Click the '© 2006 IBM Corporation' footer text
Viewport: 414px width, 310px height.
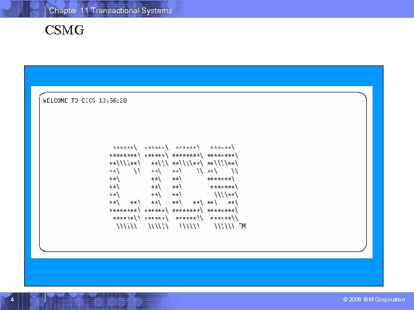374,300
